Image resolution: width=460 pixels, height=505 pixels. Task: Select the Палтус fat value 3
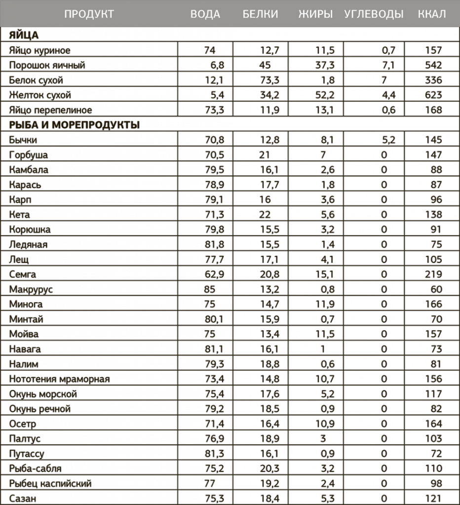click(323, 438)
